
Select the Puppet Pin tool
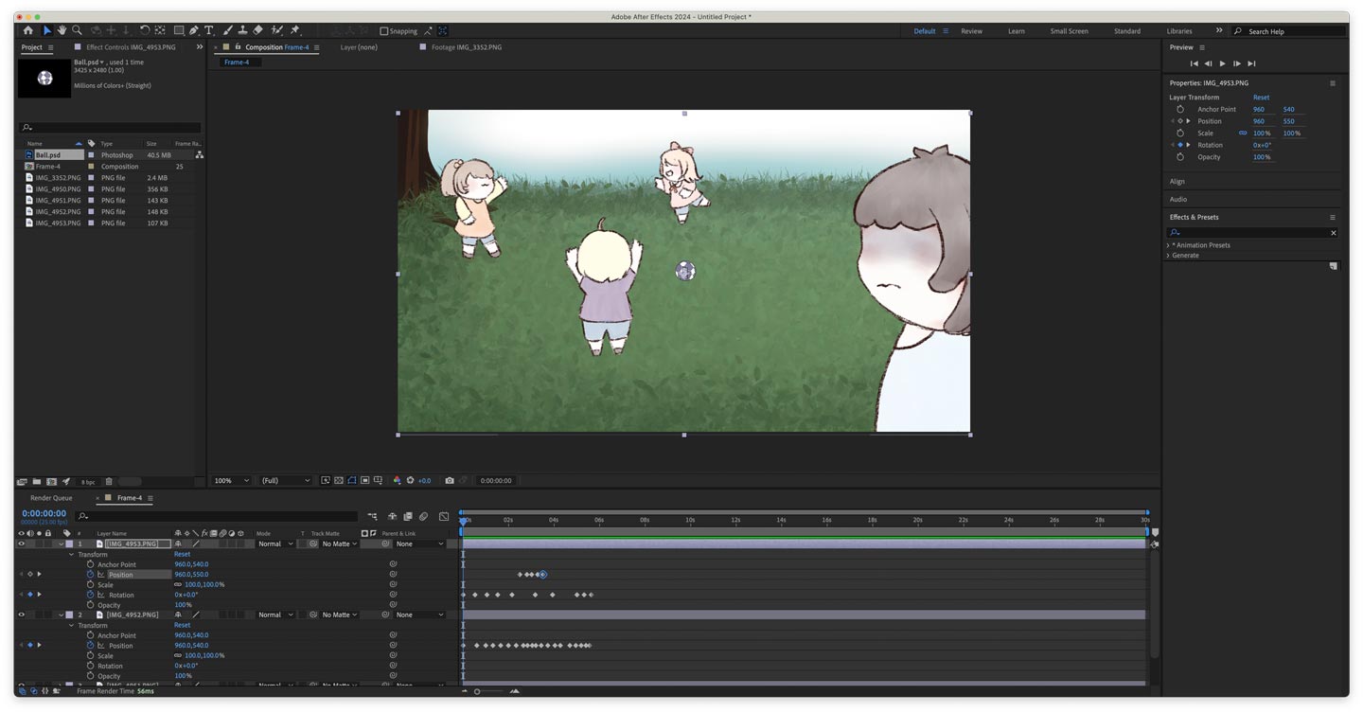[295, 30]
